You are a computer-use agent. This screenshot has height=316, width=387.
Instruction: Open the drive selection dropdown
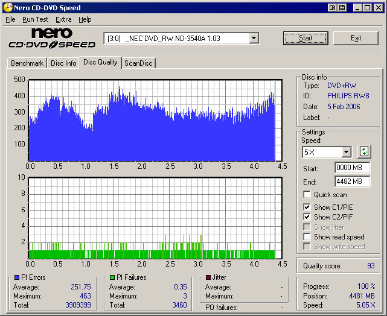click(254, 38)
